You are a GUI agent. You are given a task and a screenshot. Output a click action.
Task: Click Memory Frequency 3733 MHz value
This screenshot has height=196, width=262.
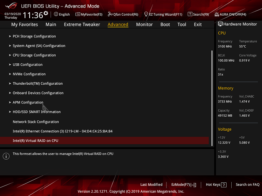pos(225,101)
